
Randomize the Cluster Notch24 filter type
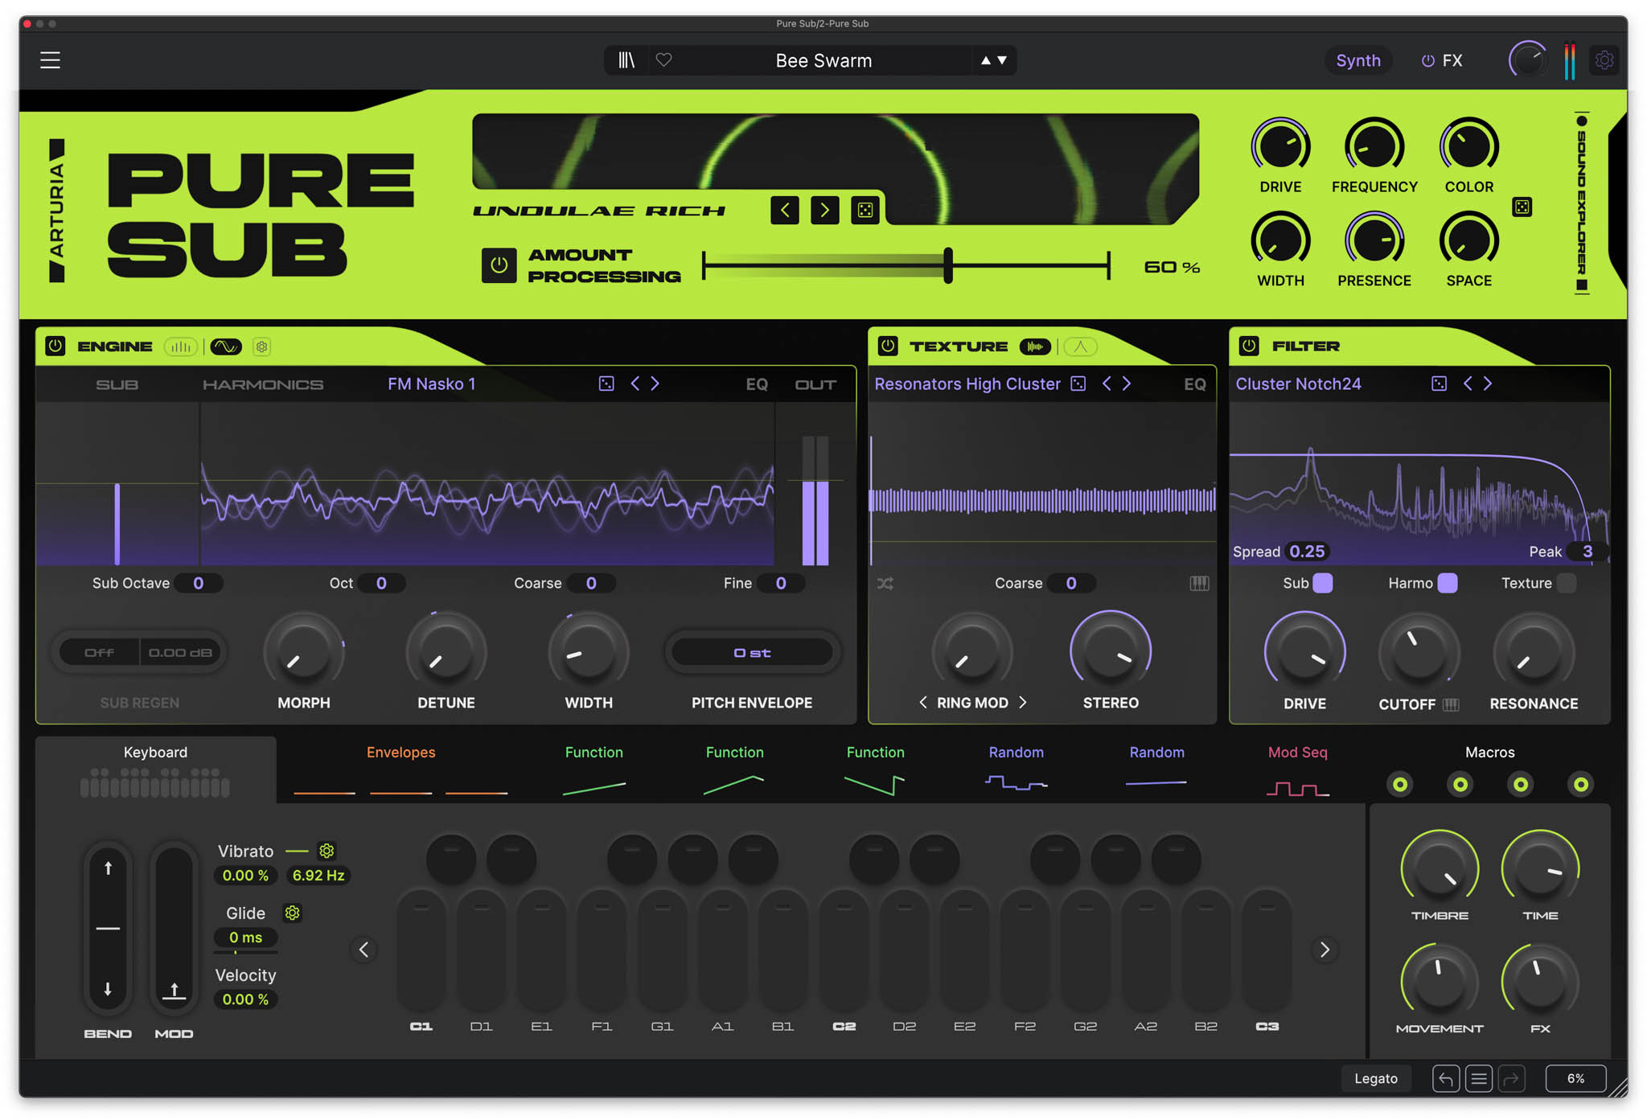tap(1439, 384)
